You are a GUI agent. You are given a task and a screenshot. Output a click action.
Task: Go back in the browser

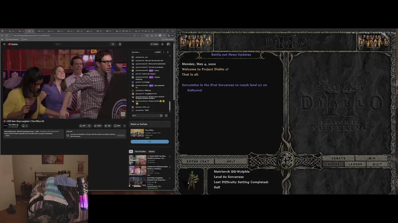(x=2, y=35)
